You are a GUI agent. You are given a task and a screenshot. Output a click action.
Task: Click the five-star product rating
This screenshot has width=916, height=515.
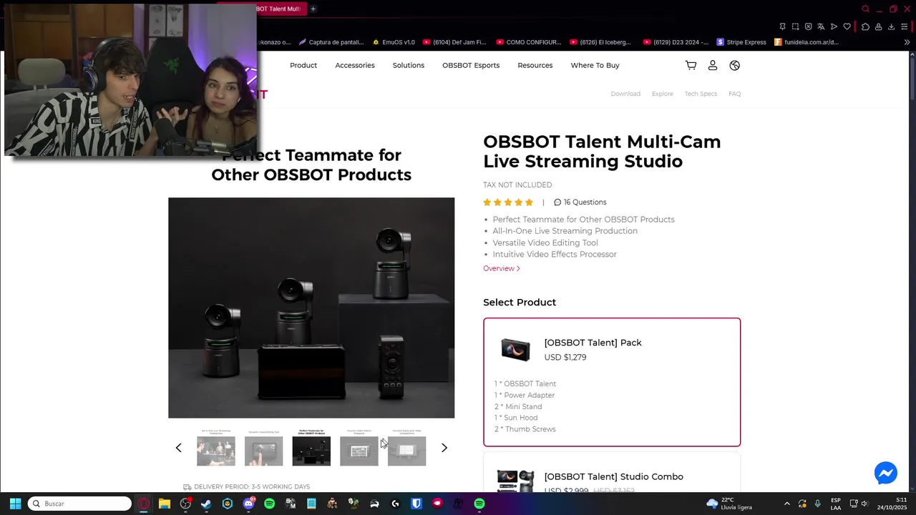508,202
